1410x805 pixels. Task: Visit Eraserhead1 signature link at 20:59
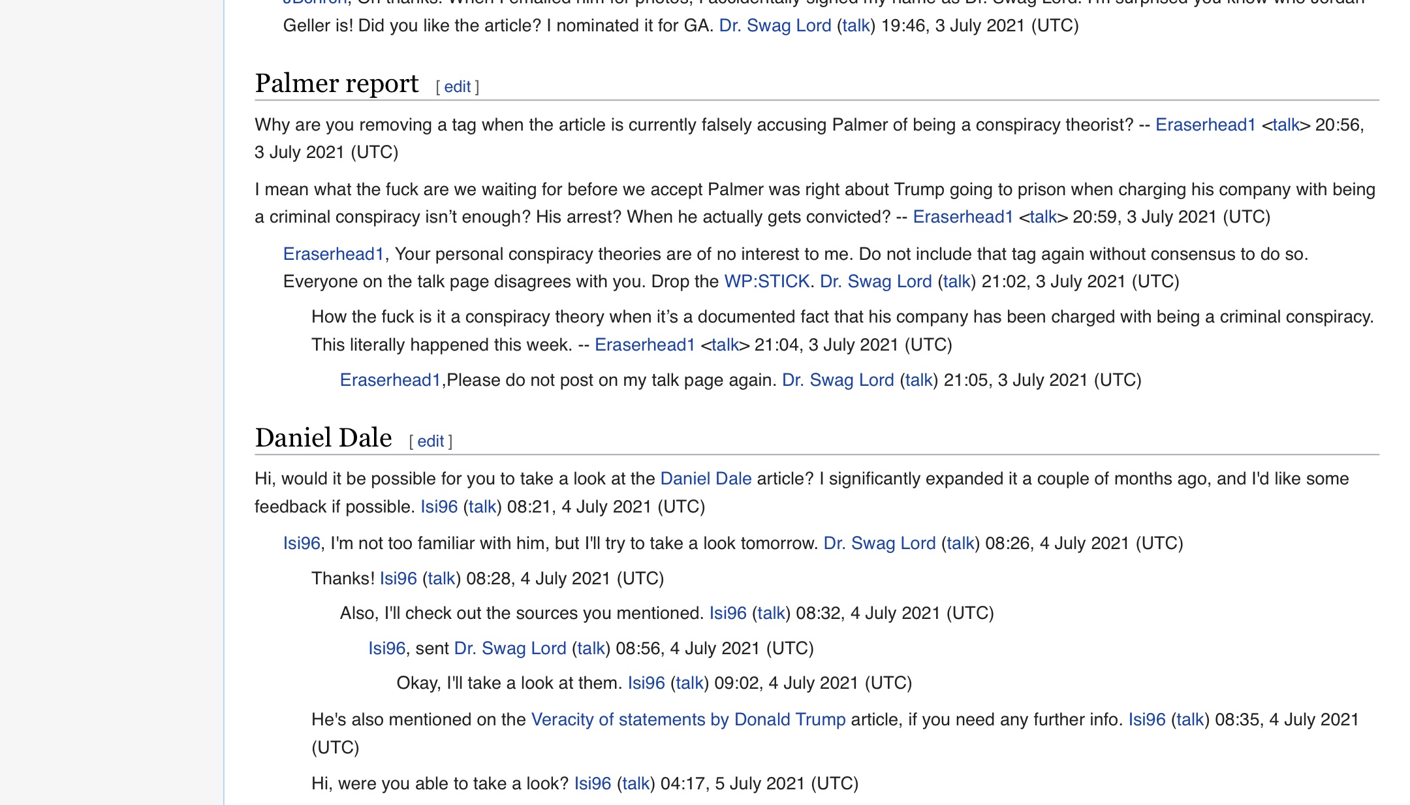[x=963, y=217]
